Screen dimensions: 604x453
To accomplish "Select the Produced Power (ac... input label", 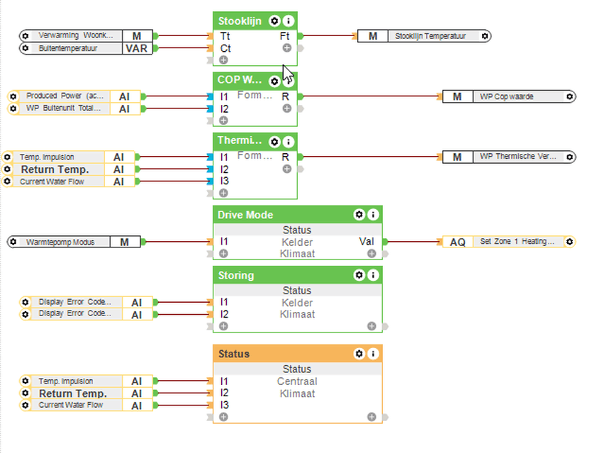I will tap(65, 96).
